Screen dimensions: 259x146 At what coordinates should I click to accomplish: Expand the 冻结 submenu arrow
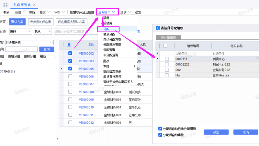coord(135,66)
